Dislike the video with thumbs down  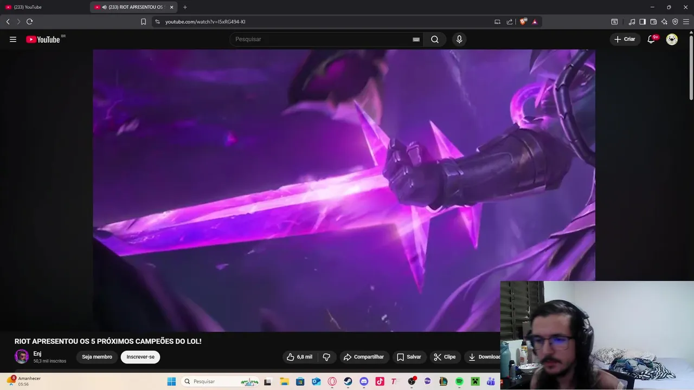pyautogui.click(x=326, y=357)
